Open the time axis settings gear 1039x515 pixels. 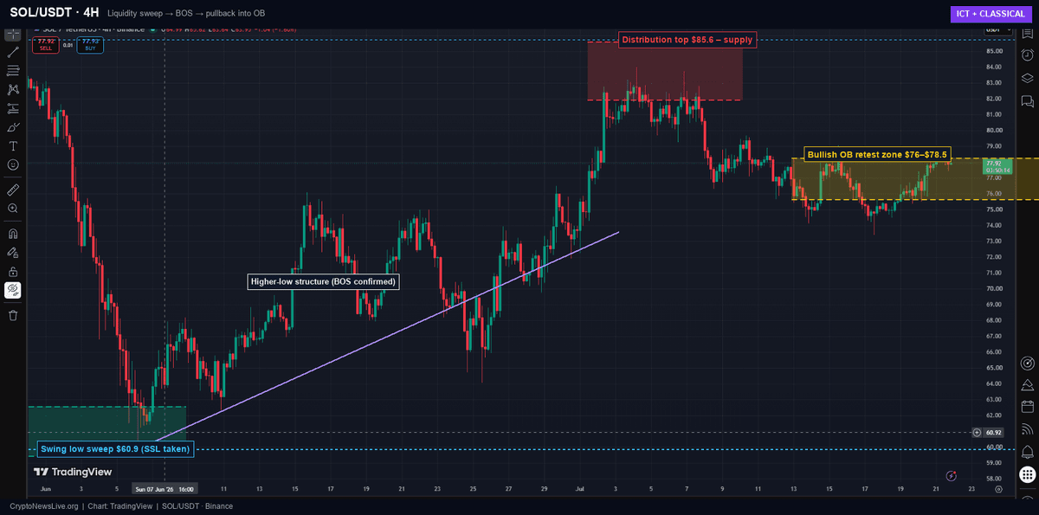pyautogui.click(x=998, y=488)
